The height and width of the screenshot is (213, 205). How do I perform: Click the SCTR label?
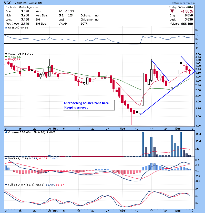point(84,24)
